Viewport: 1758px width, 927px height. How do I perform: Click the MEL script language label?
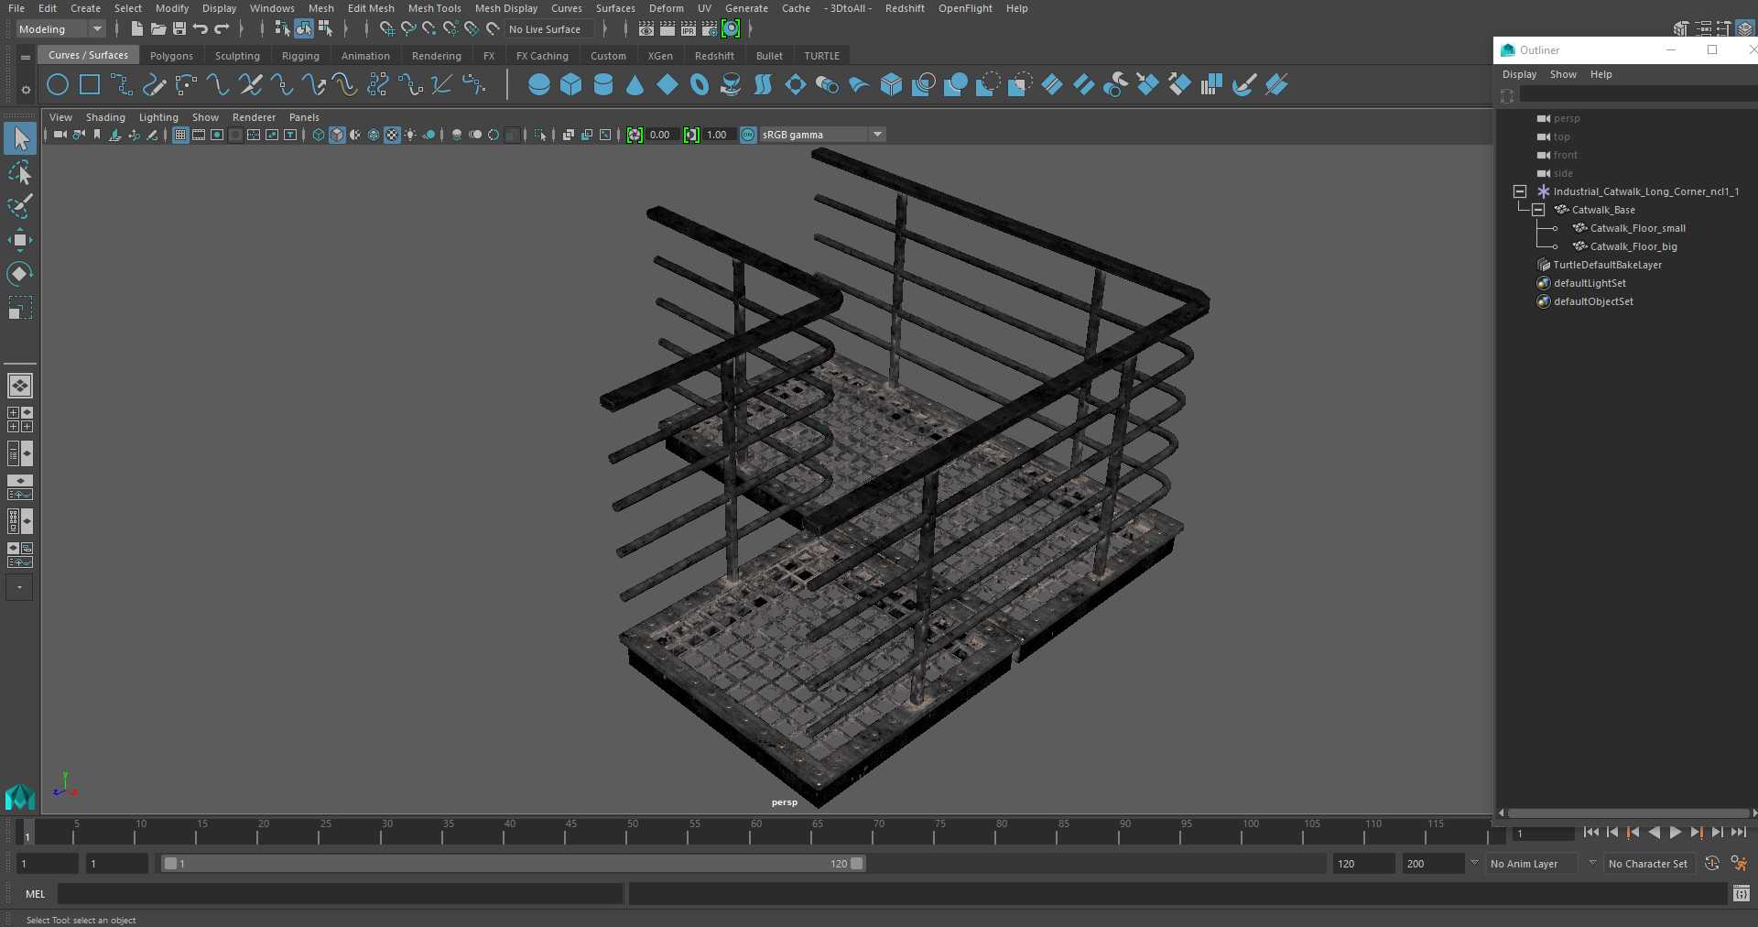35,894
